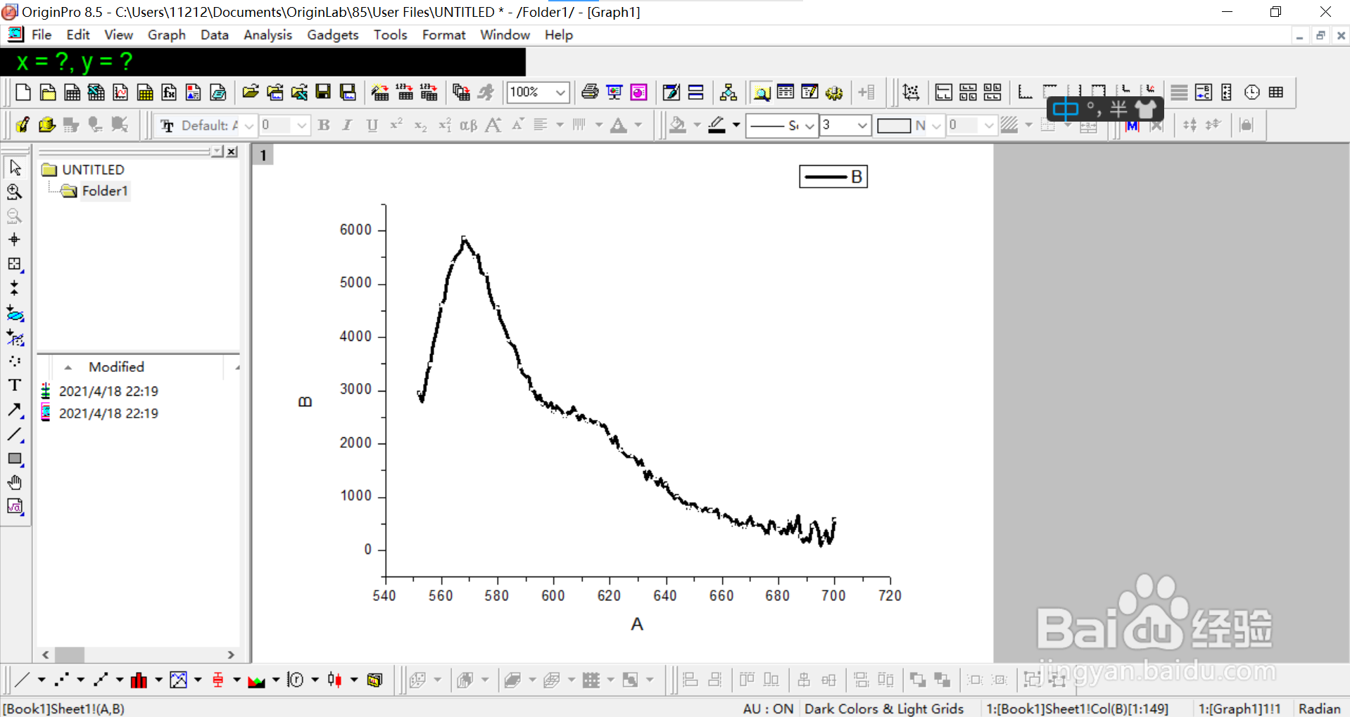Click the fill color paint bucket

pos(677,125)
